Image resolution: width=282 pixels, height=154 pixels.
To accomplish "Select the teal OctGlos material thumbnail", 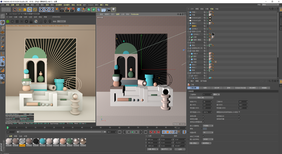I will (43, 142).
